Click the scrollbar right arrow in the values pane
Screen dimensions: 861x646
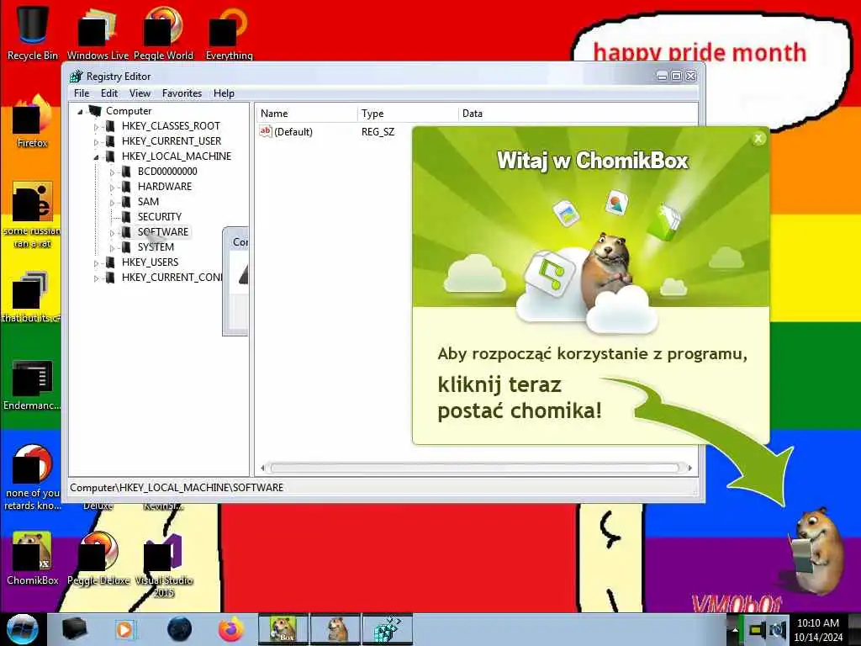coord(689,468)
